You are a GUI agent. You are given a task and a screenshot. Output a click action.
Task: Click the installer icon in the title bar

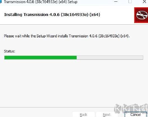point(1,2)
